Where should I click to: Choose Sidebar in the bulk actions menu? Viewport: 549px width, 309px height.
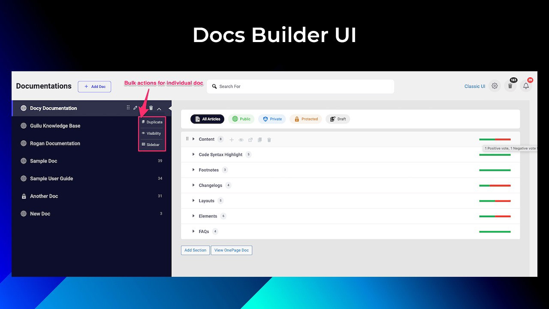(x=152, y=145)
